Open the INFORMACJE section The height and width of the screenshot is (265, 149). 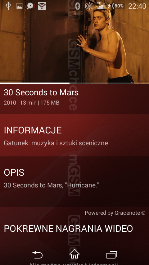click(74, 135)
